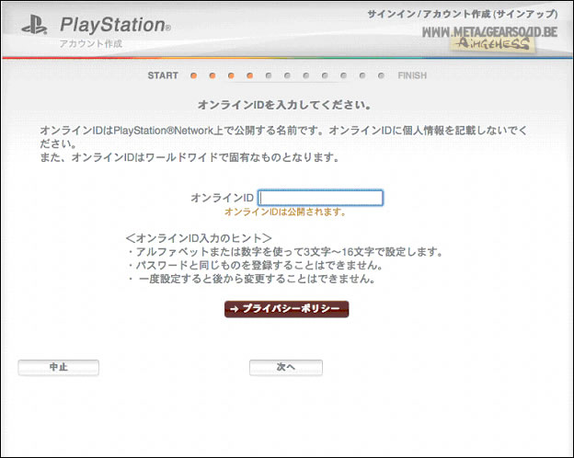Click the 'アカウント作成' subtitle text
The width and height of the screenshot is (574, 458).
point(91,44)
